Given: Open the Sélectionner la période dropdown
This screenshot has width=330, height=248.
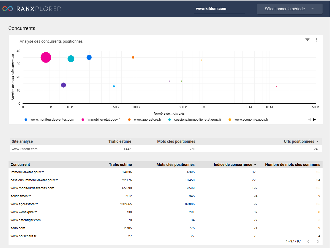Looking at the screenshot, I should pos(290,9).
